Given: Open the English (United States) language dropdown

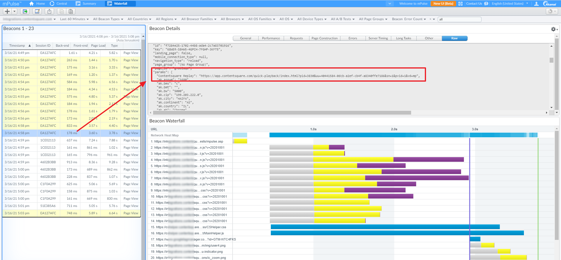Looking at the screenshot, I should pos(510,3).
